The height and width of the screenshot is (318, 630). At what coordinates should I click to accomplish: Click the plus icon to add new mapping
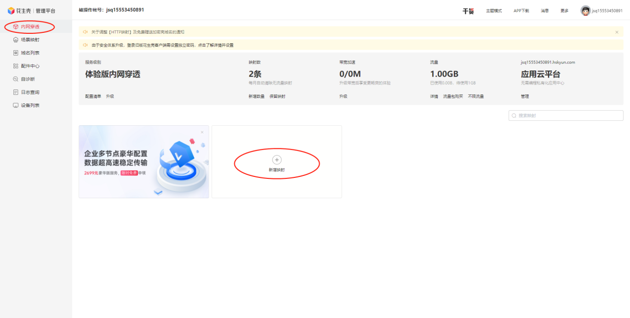(277, 159)
